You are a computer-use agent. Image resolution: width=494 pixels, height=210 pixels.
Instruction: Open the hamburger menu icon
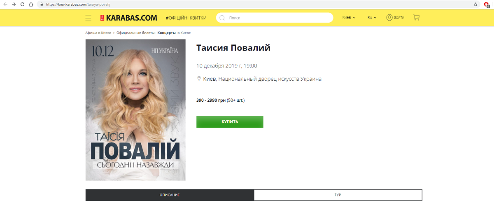(88, 18)
